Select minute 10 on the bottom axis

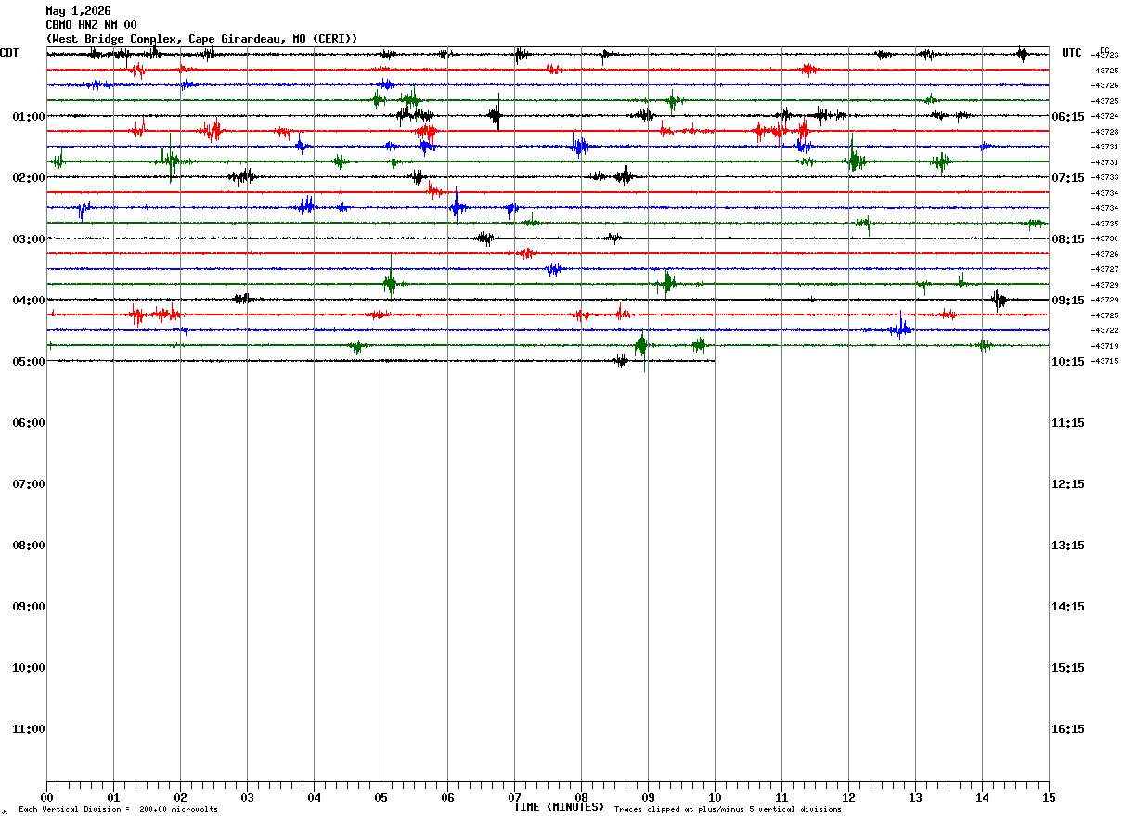coord(715,798)
